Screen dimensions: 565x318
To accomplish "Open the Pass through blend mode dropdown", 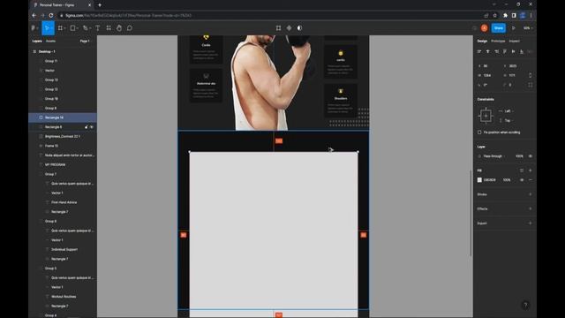I will (493, 156).
